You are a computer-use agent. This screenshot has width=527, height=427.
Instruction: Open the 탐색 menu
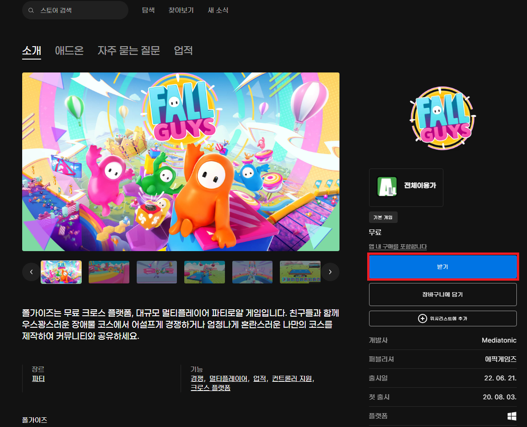pyautogui.click(x=148, y=10)
